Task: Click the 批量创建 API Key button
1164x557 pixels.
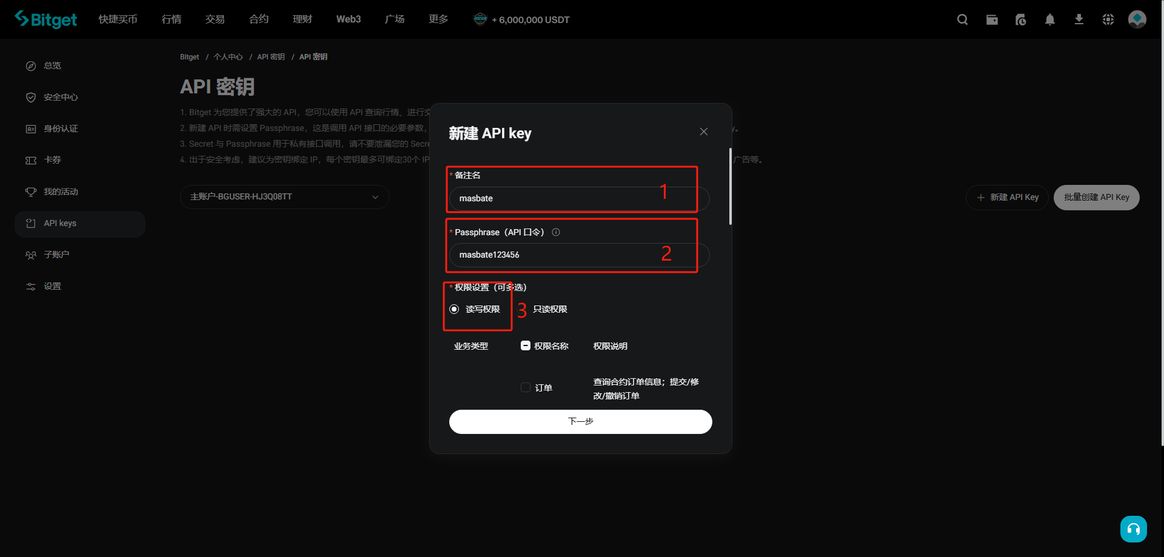Action: click(1097, 198)
